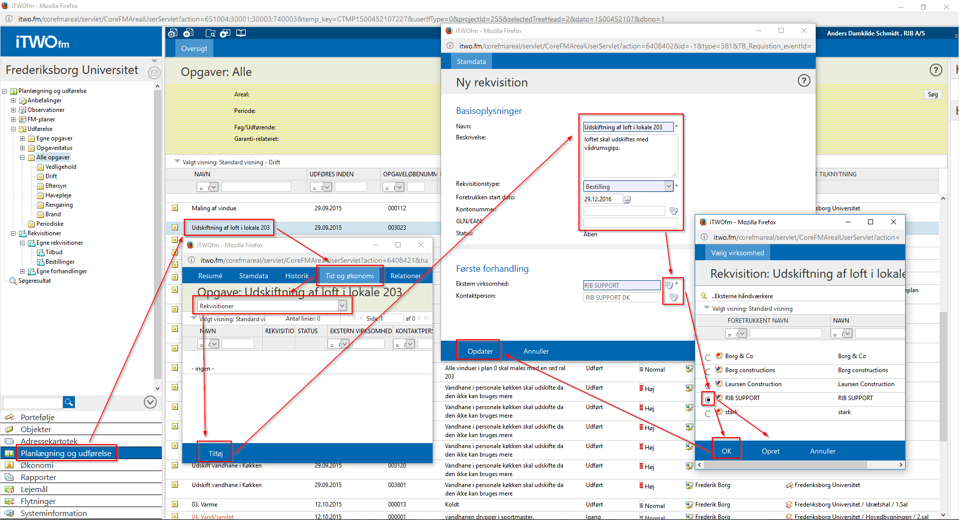Collapse the Udførelse tree node
Viewport: 959px width, 520px height.
pyautogui.click(x=13, y=129)
